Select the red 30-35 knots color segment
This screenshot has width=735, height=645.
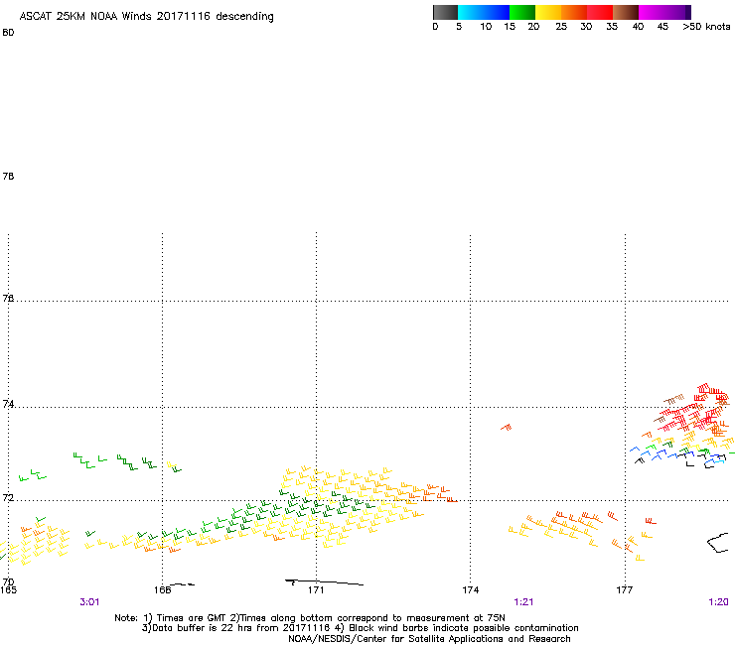coord(600,12)
